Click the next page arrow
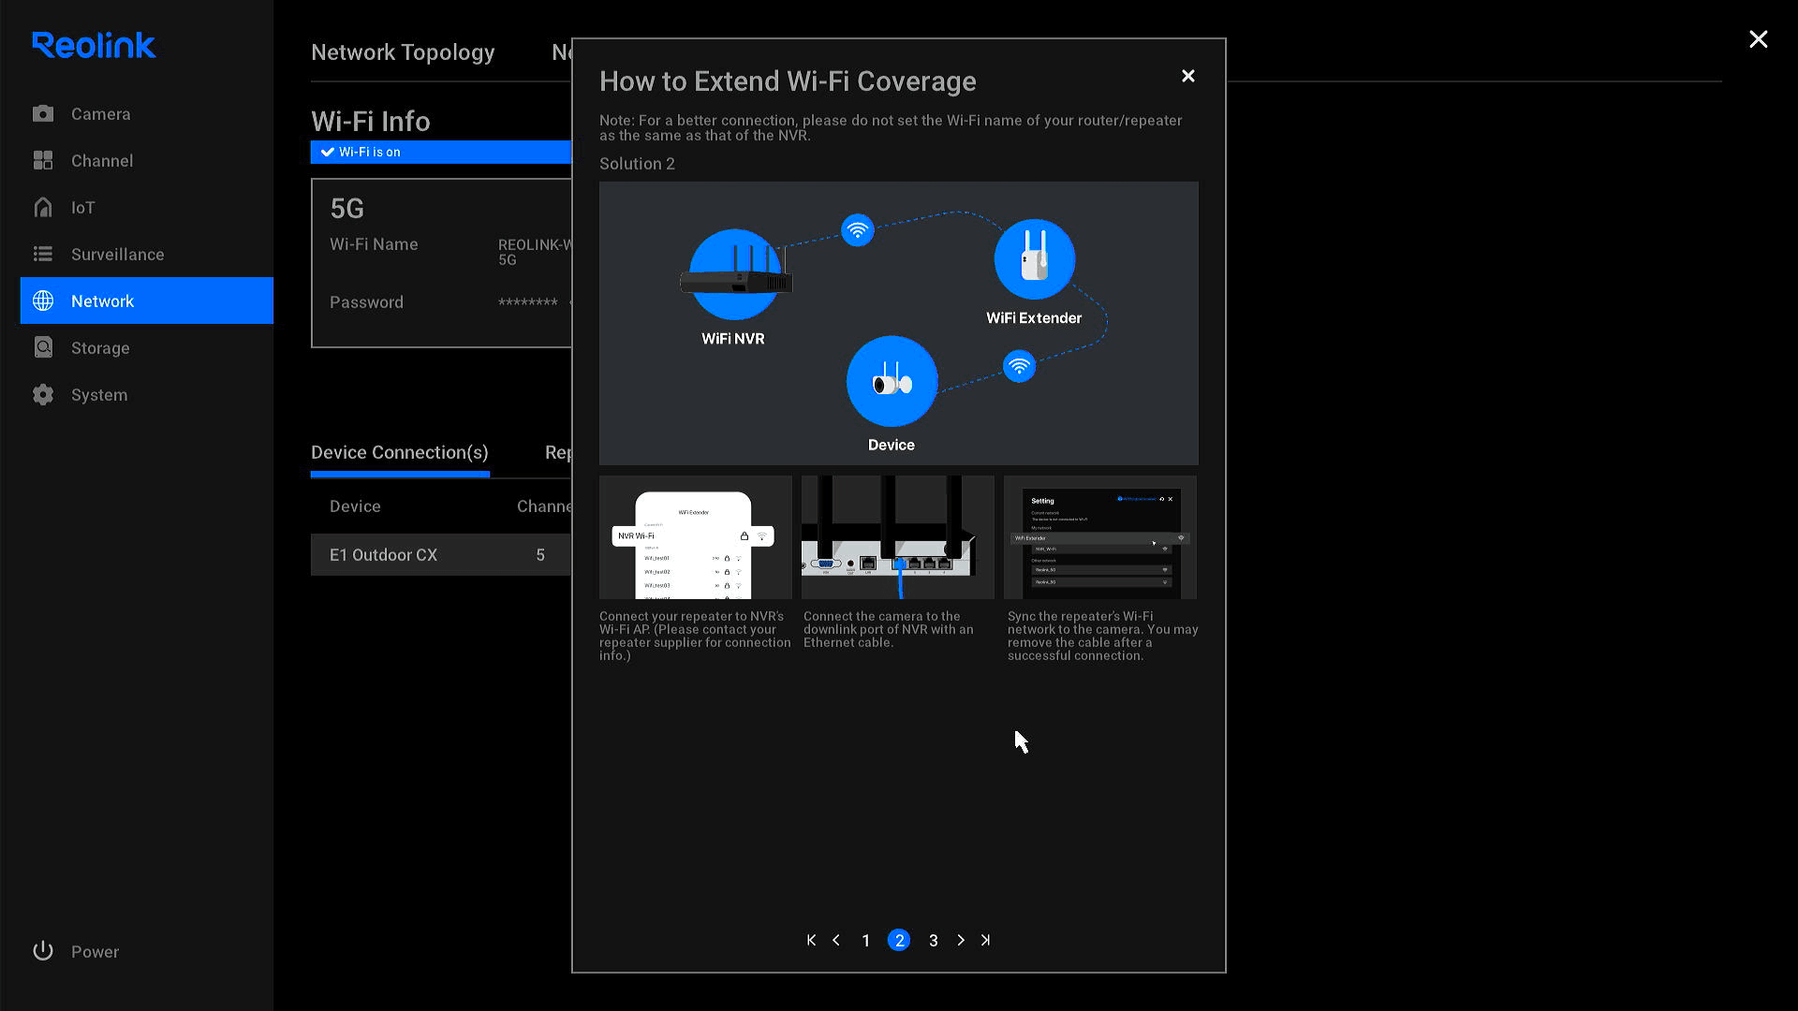Image resolution: width=1798 pixels, height=1011 pixels. point(960,940)
